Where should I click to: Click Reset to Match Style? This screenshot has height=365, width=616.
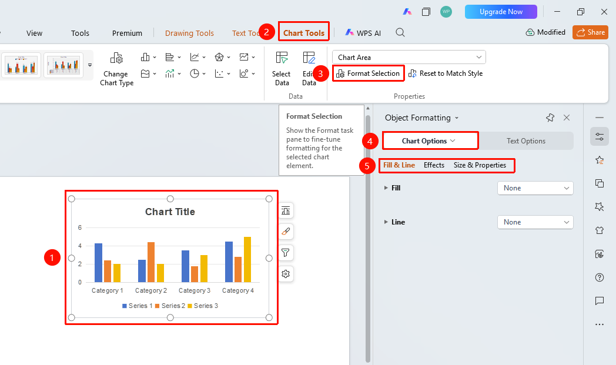[446, 73]
